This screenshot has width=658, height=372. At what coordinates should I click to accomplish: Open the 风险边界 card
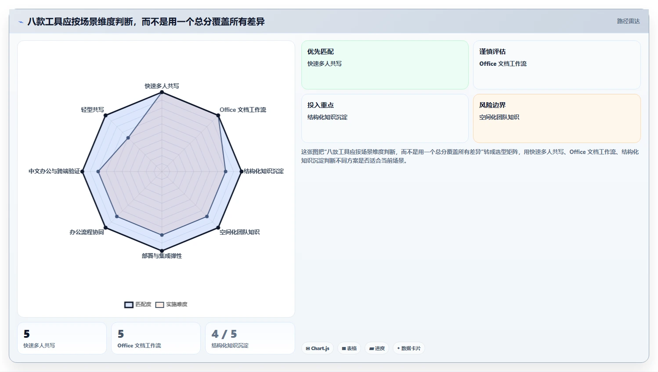[x=557, y=118]
